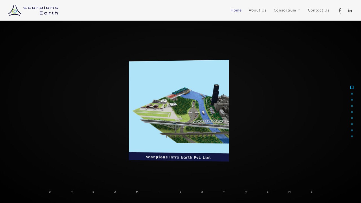Open the LinkedIn profile icon
The width and height of the screenshot is (361, 203).
350,10
